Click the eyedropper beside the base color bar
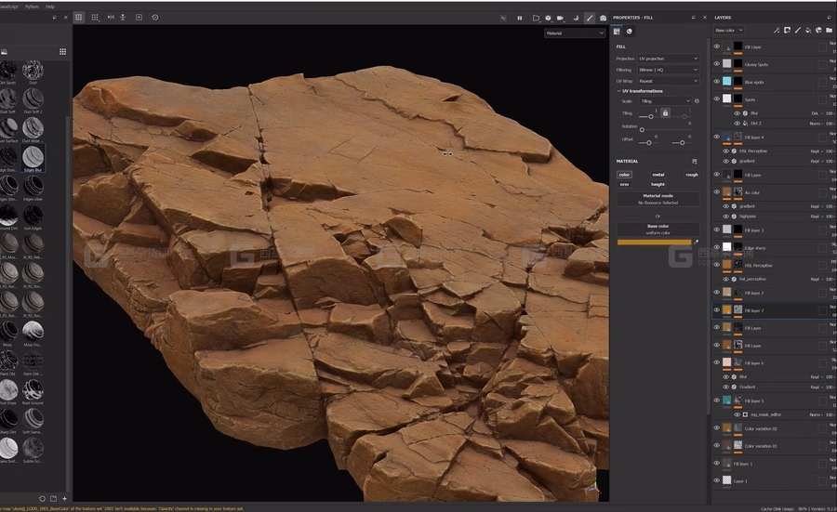The image size is (837, 512). pos(696,243)
